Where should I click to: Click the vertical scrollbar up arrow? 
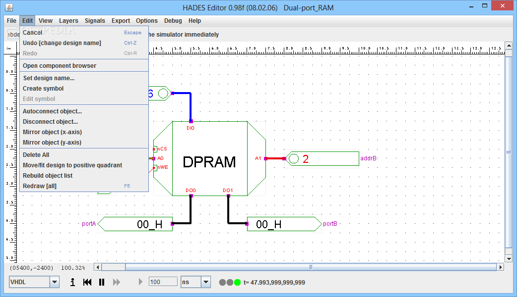click(509, 46)
